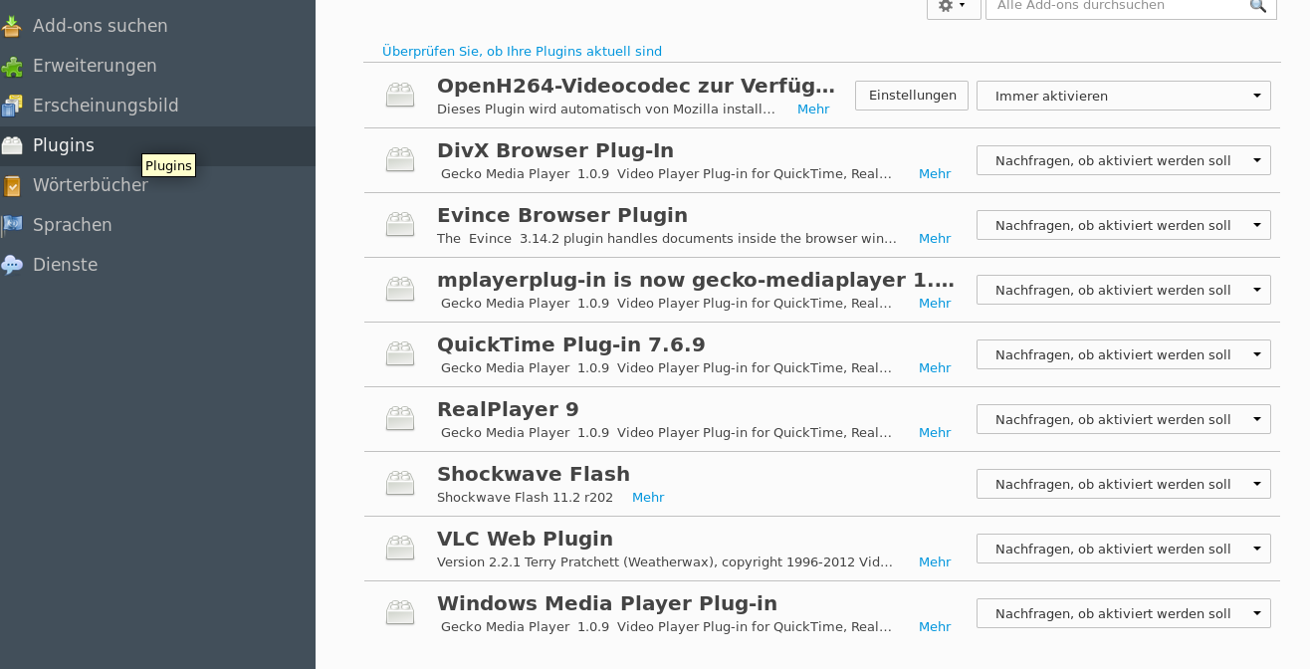Select the 'Evince Browser Plugin' title
The height and width of the screenshot is (669, 1310).
[x=562, y=215]
